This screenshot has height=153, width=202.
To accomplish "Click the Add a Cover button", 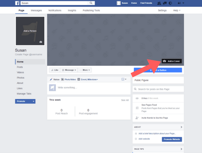I will (172, 61).
